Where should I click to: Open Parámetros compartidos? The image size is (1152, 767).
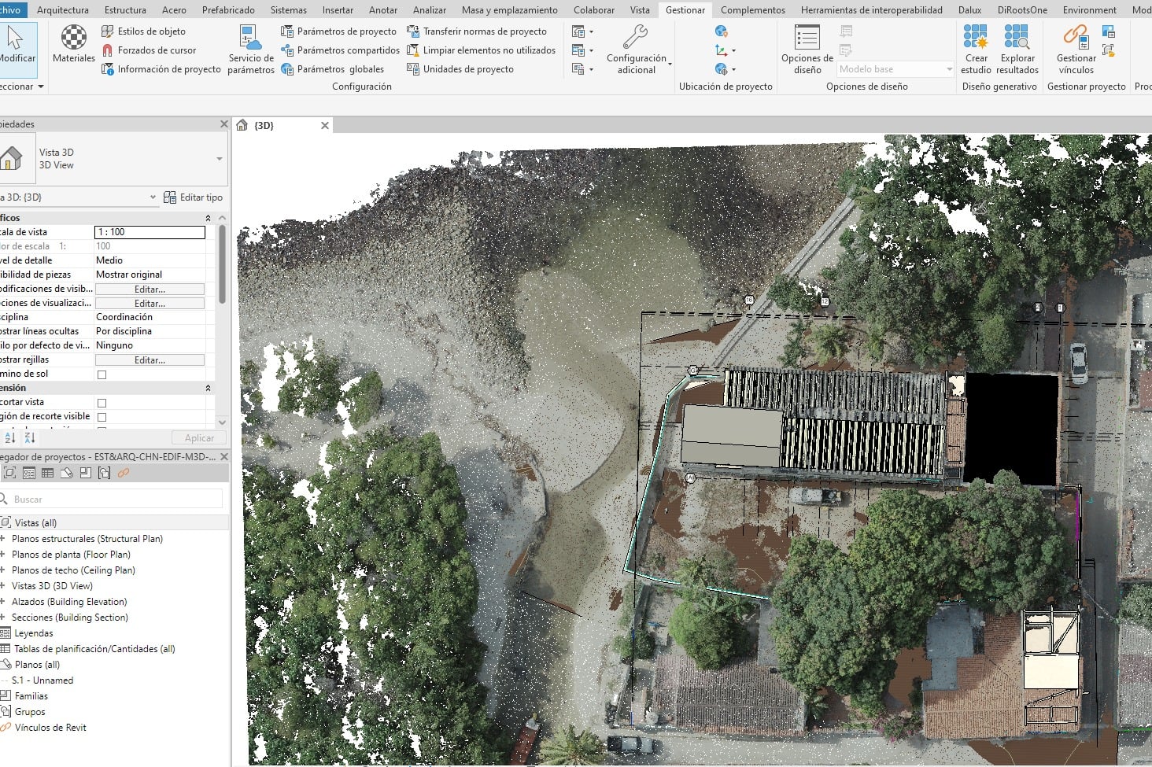tap(341, 50)
